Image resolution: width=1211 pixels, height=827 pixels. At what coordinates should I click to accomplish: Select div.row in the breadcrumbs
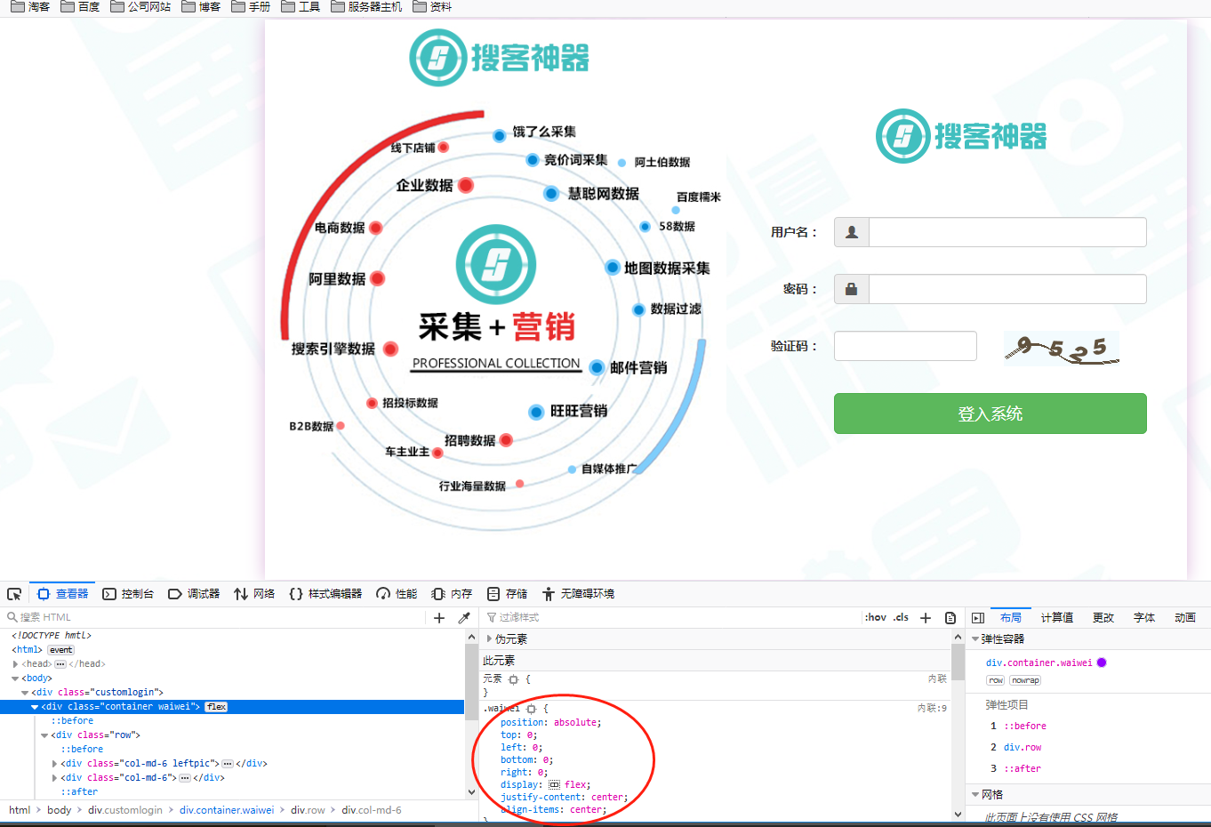308,810
